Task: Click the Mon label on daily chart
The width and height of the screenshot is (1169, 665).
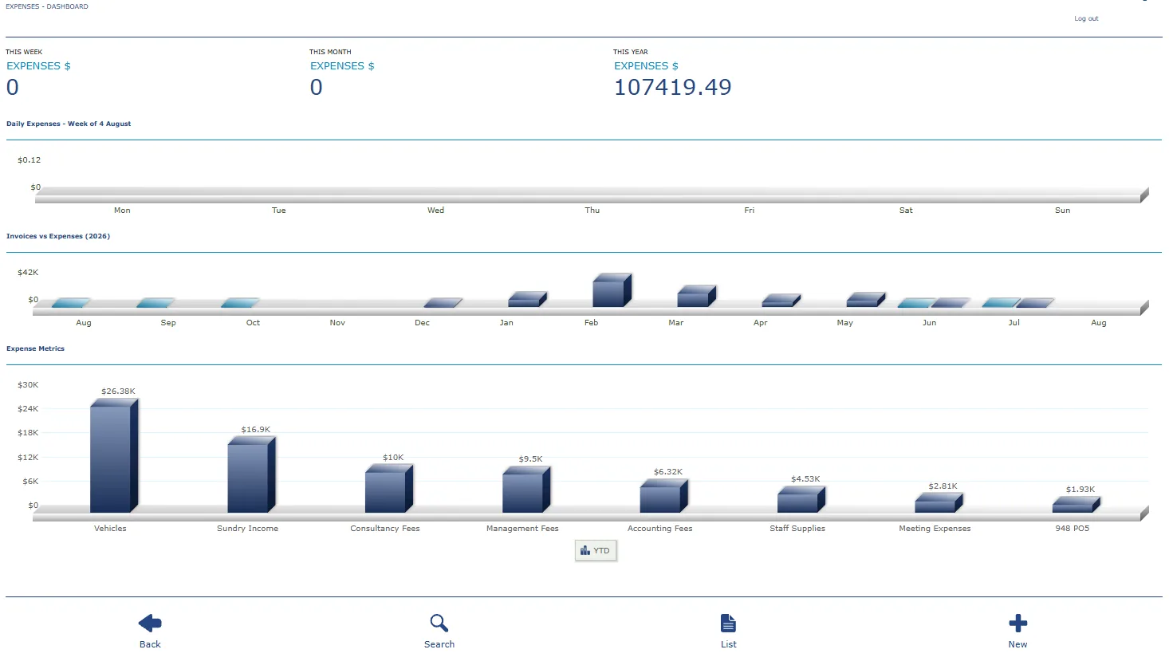Action: click(122, 211)
